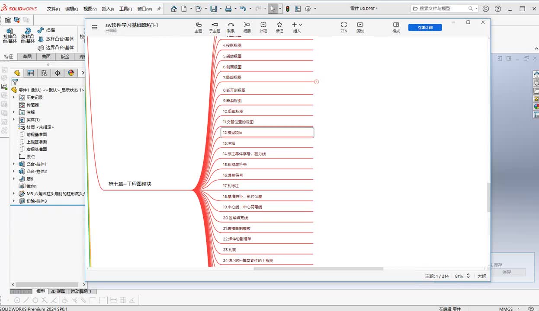Screen dimensions: 539x311
Task: Choose the Boundary Boss (边界凸台/基体) tool
Action: (x=56, y=48)
